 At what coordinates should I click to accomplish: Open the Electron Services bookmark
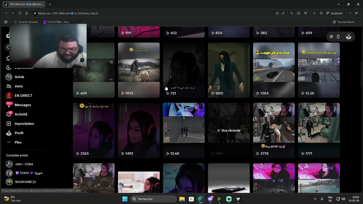click(x=26, y=22)
